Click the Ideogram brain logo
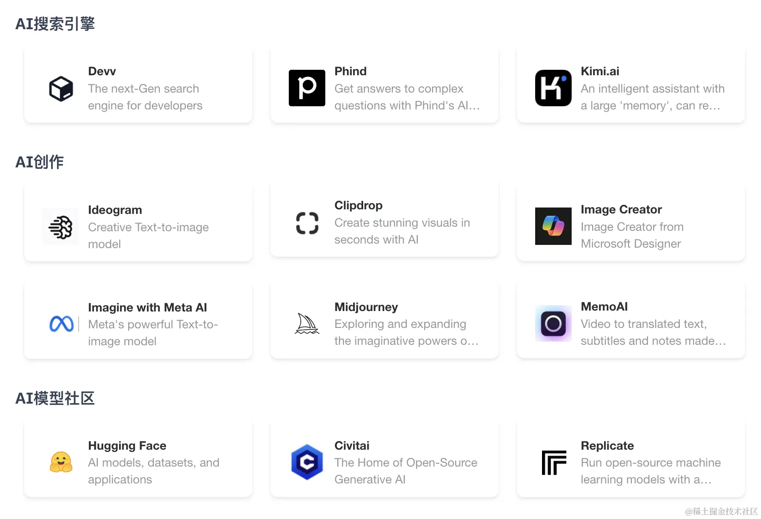The width and height of the screenshot is (761, 519). tap(61, 227)
